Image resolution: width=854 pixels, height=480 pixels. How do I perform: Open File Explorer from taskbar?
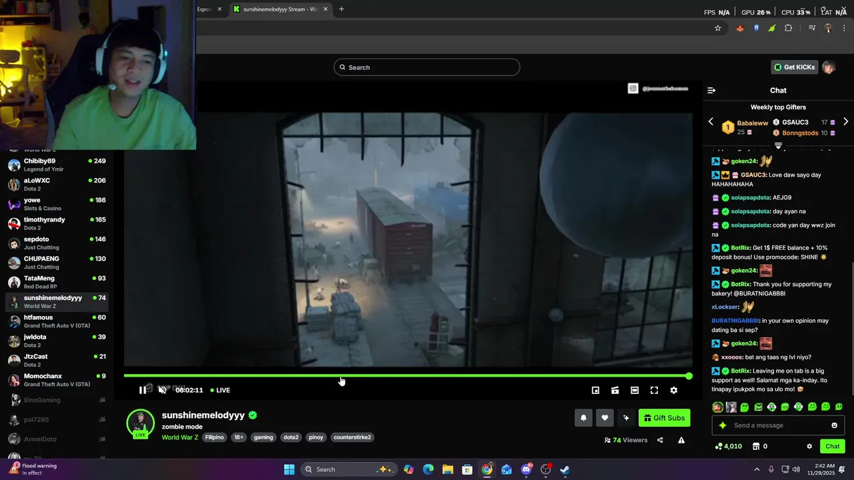coord(448,469)
